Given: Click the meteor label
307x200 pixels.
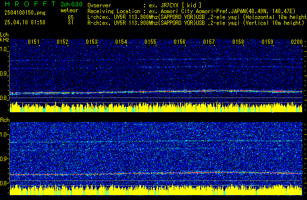Looking at the screenshot, I should pyautogui.click(x=69, y=10).
